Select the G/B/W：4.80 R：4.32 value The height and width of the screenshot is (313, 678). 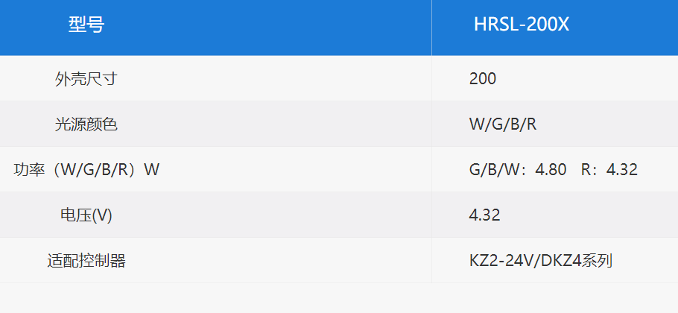click(x=554, y=170)
